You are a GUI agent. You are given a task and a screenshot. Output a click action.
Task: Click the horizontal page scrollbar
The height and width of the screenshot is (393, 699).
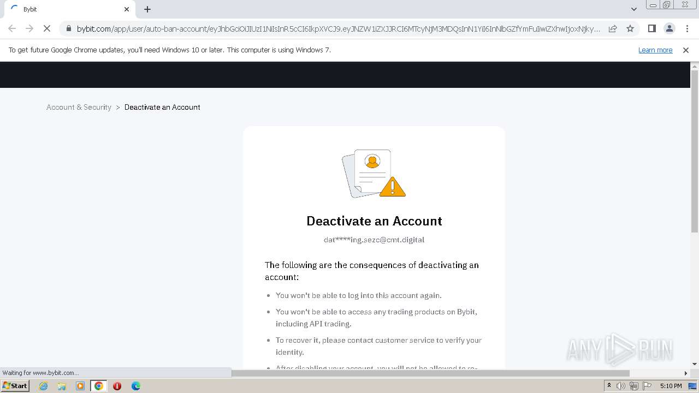click(430, 373)
